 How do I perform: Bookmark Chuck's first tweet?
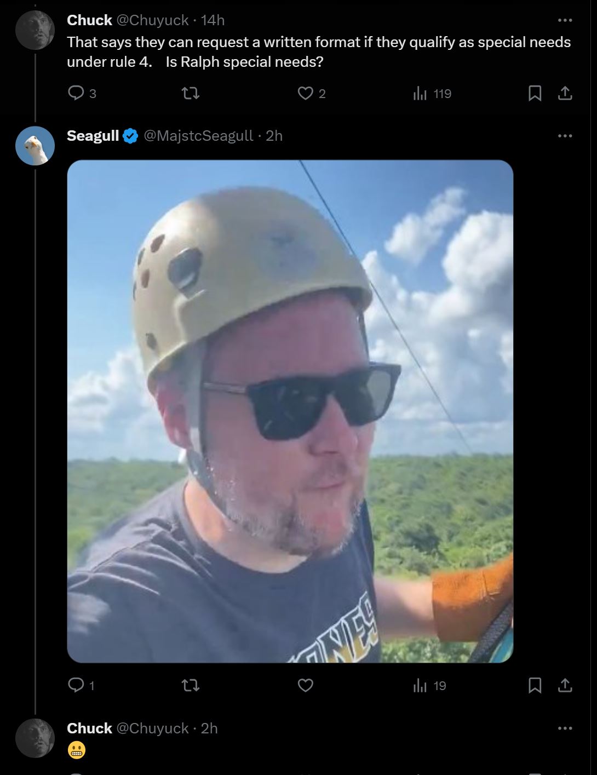[535, 94]
